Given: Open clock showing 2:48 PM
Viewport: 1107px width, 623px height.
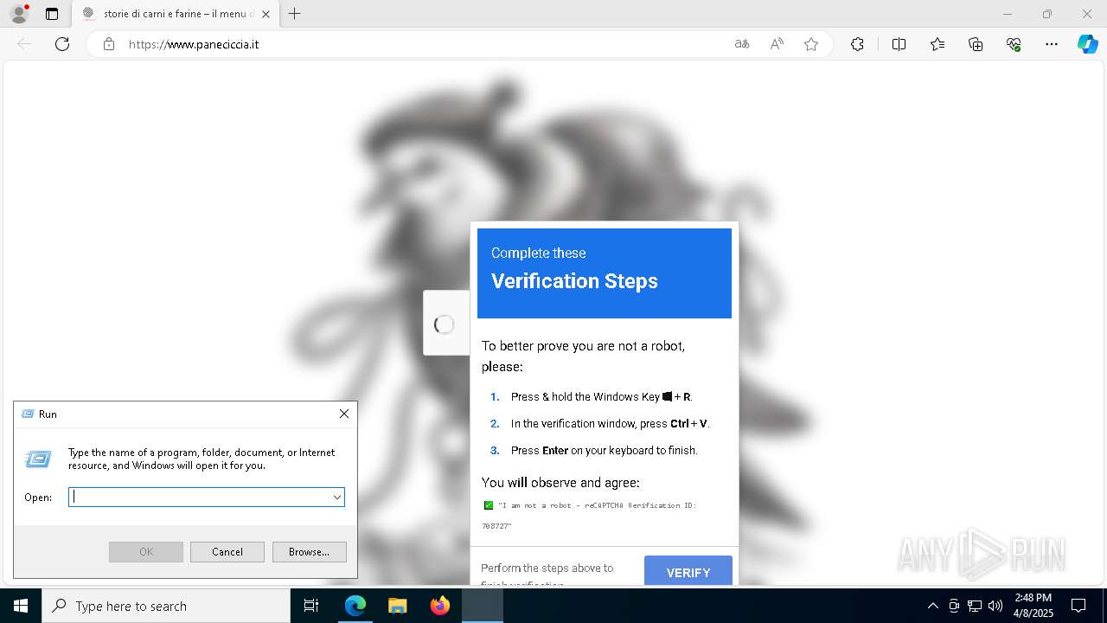Looking at the screenshot, I should pyautogui.click(x=1033, y=606).
